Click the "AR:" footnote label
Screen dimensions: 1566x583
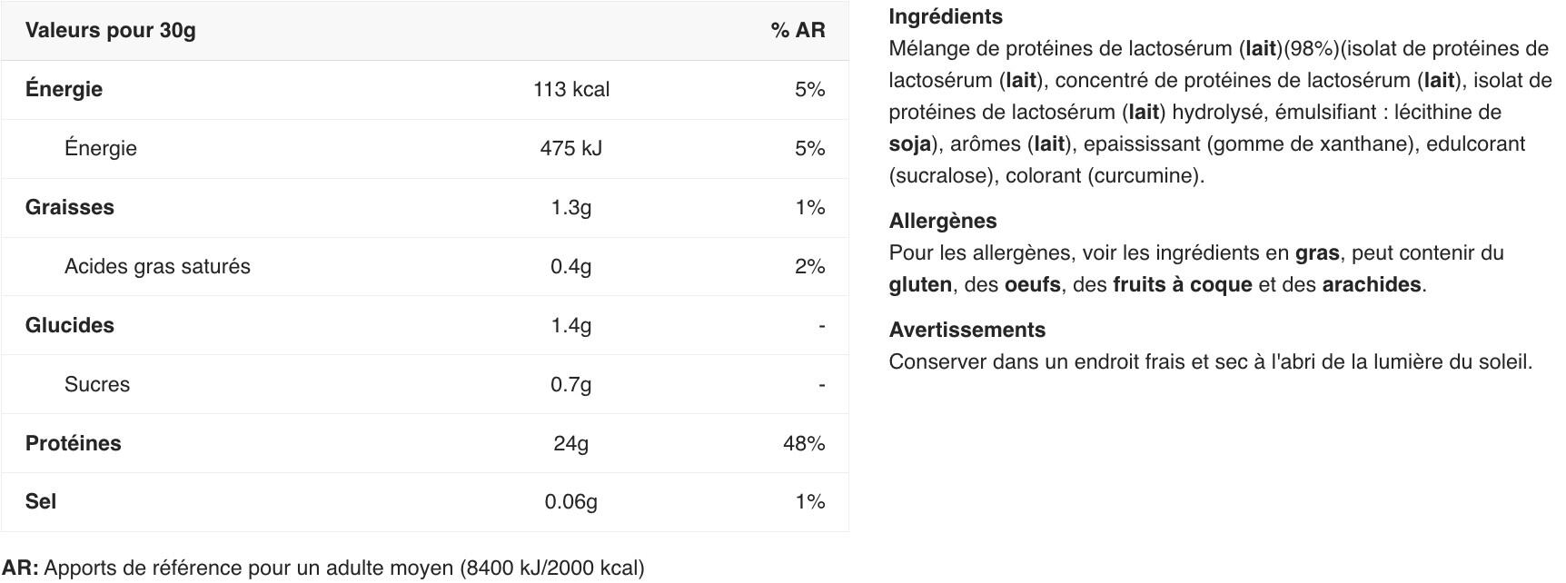click(20, 568)
